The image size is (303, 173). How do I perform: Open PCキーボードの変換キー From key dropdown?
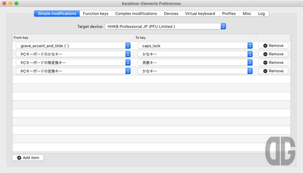73,71
